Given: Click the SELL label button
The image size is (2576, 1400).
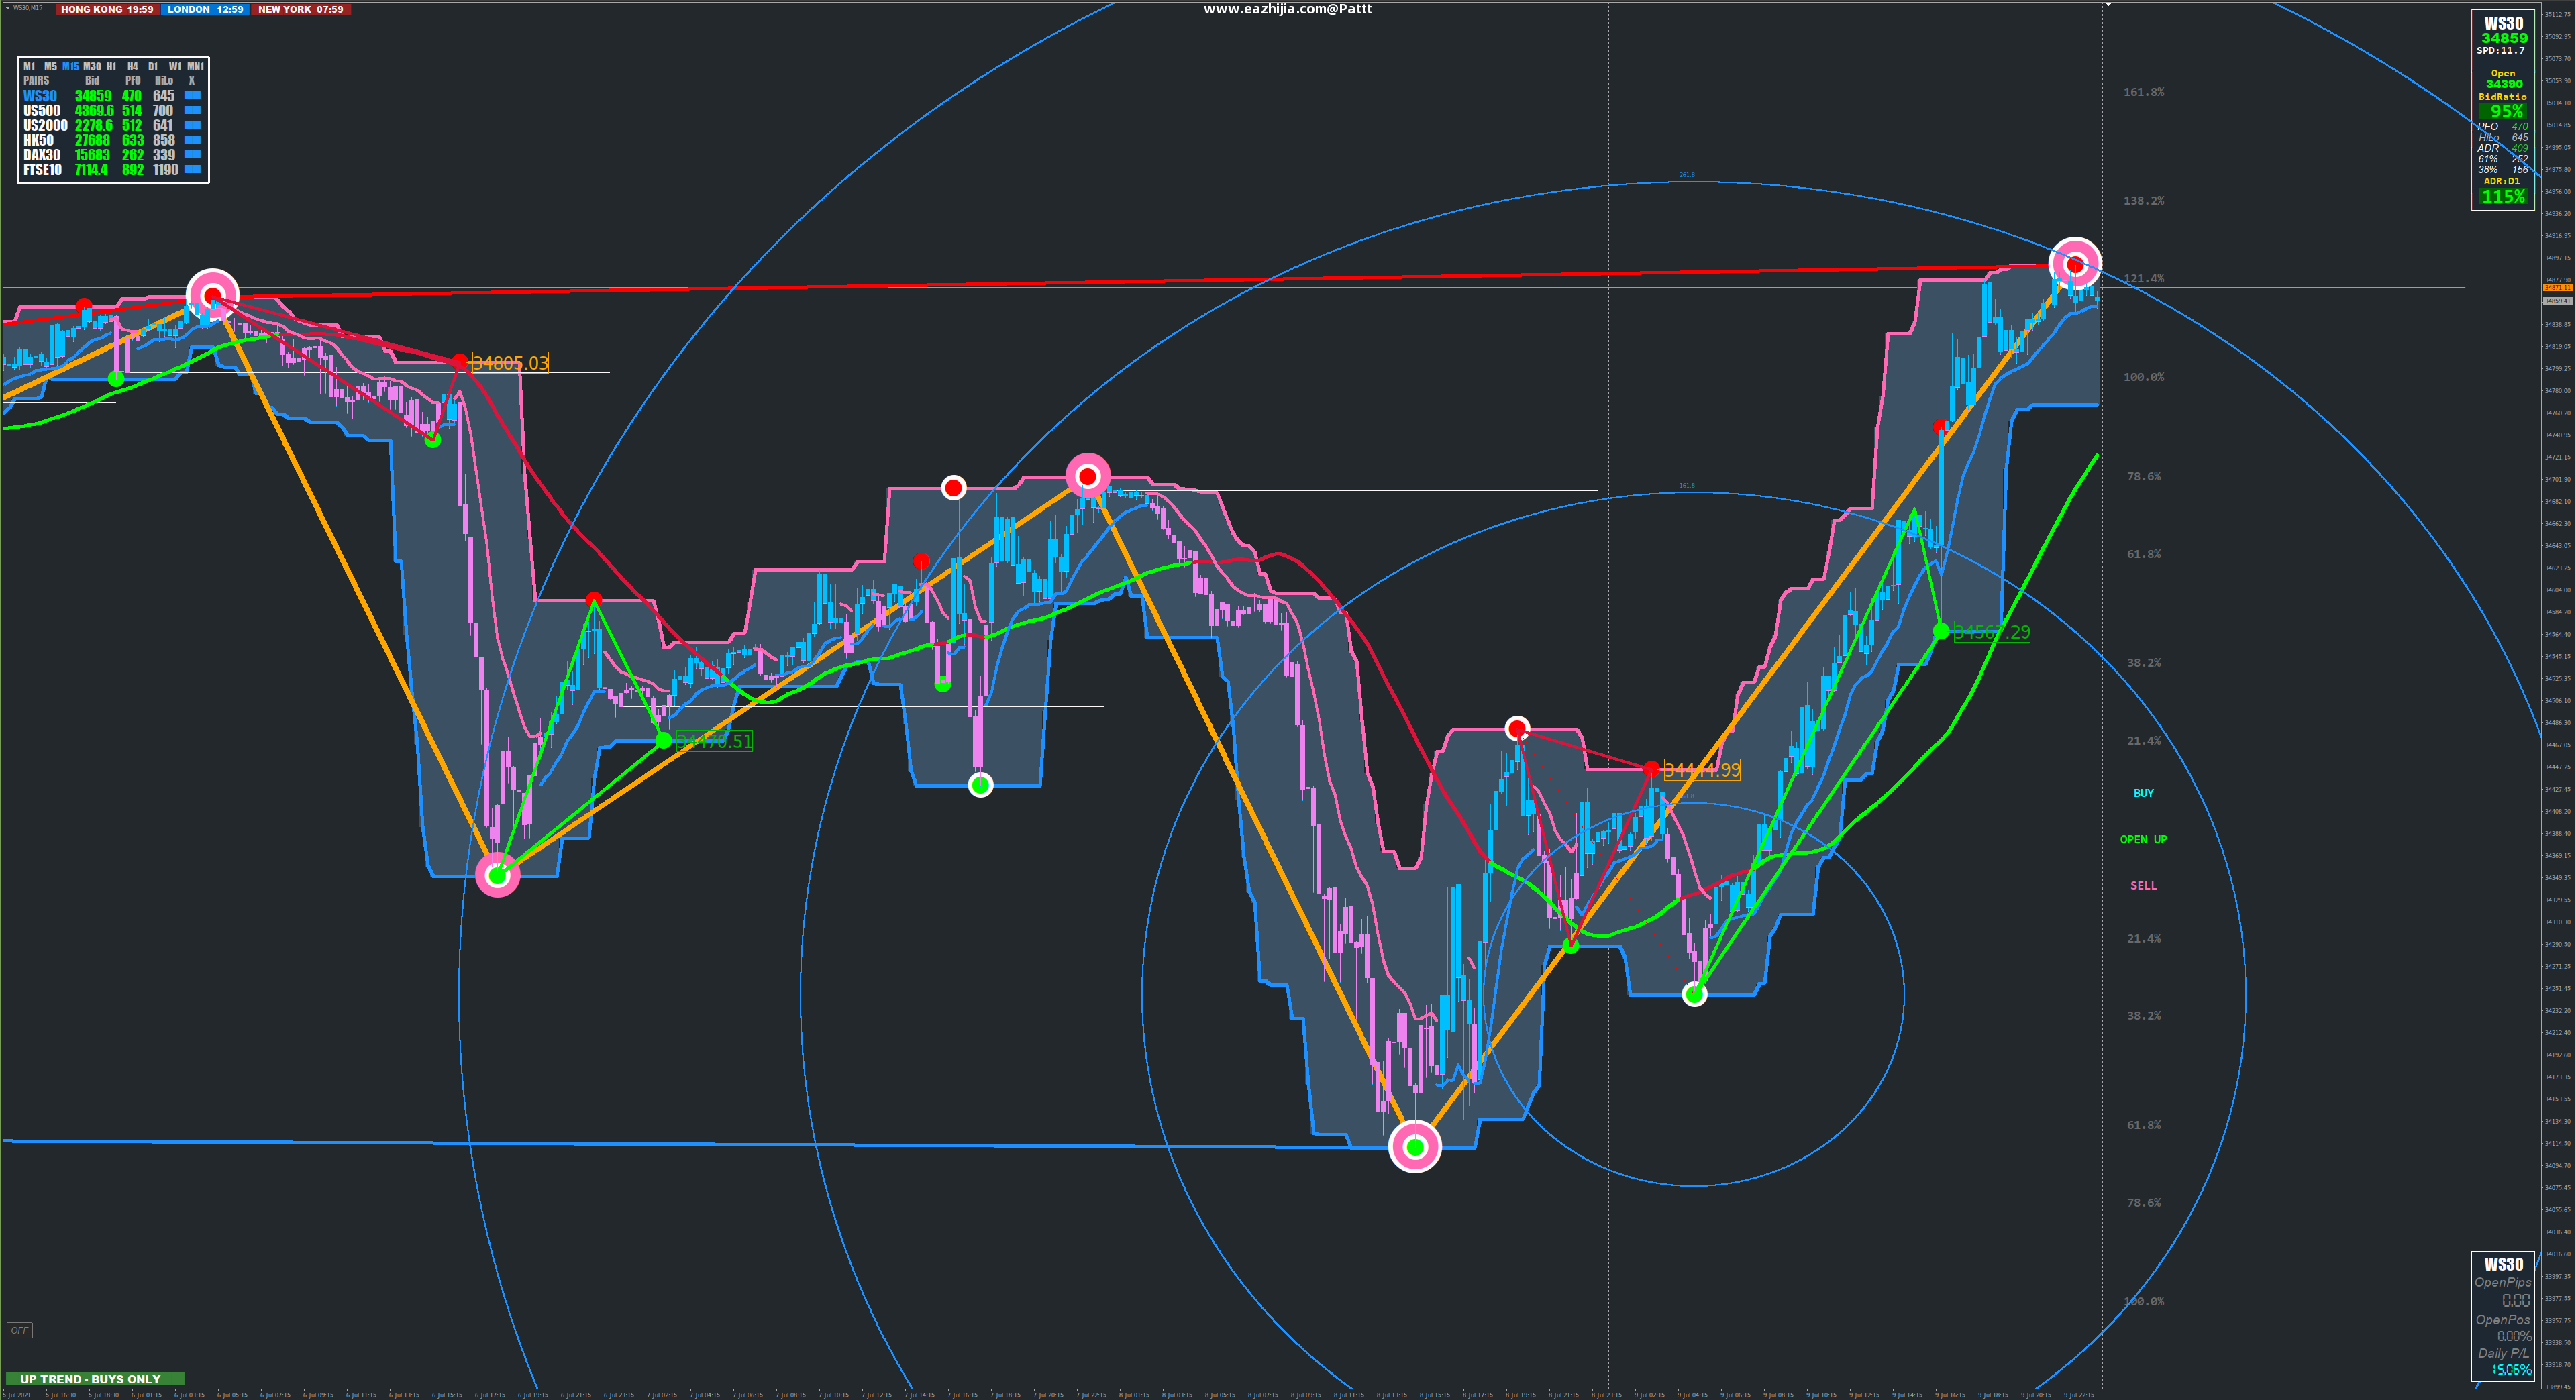Looking at the screenshot, I should (2143, 886).
